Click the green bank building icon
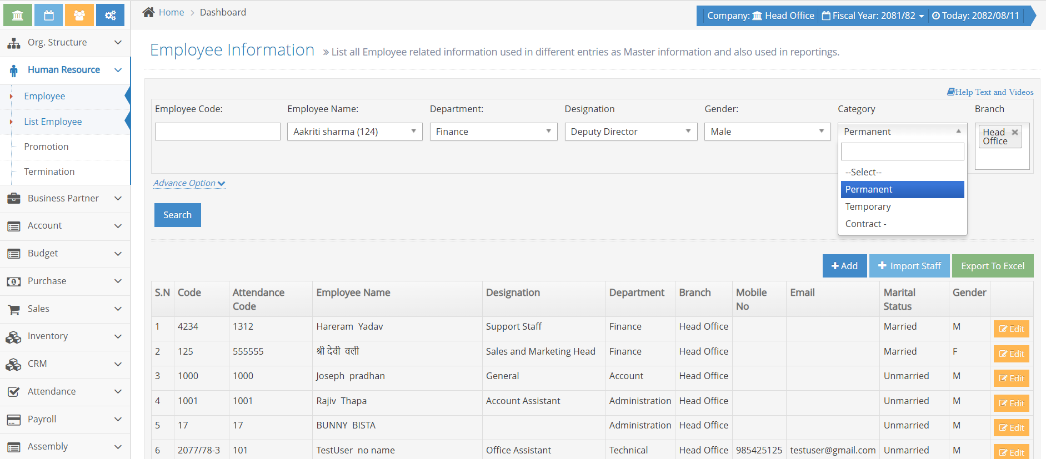1046x459 pixels. (18, 15)
